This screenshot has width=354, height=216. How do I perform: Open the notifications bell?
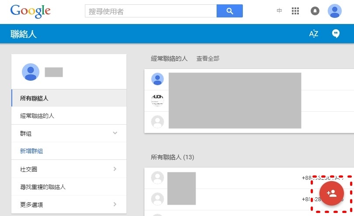(x=315, y=11)
